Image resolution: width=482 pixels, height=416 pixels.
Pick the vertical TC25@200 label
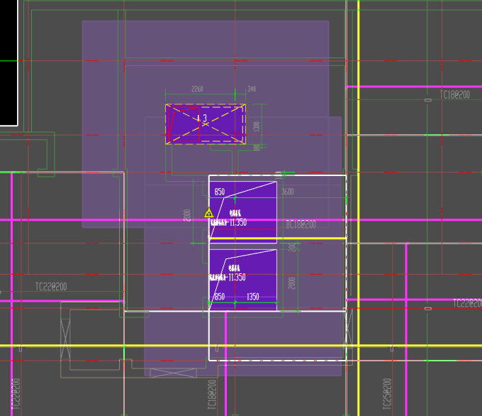point(387,394)
